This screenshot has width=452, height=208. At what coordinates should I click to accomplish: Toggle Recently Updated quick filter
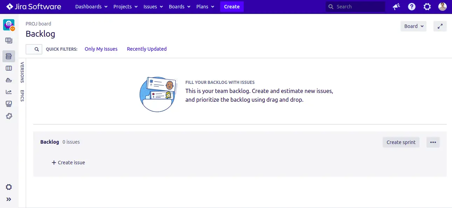click(x=147, y=49)
